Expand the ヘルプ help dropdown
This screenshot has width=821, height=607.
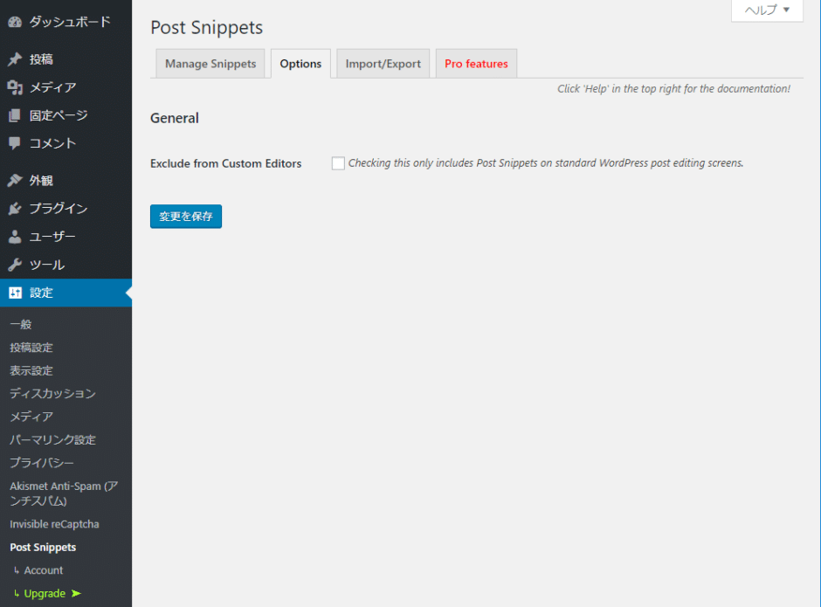tap(767, 10)
